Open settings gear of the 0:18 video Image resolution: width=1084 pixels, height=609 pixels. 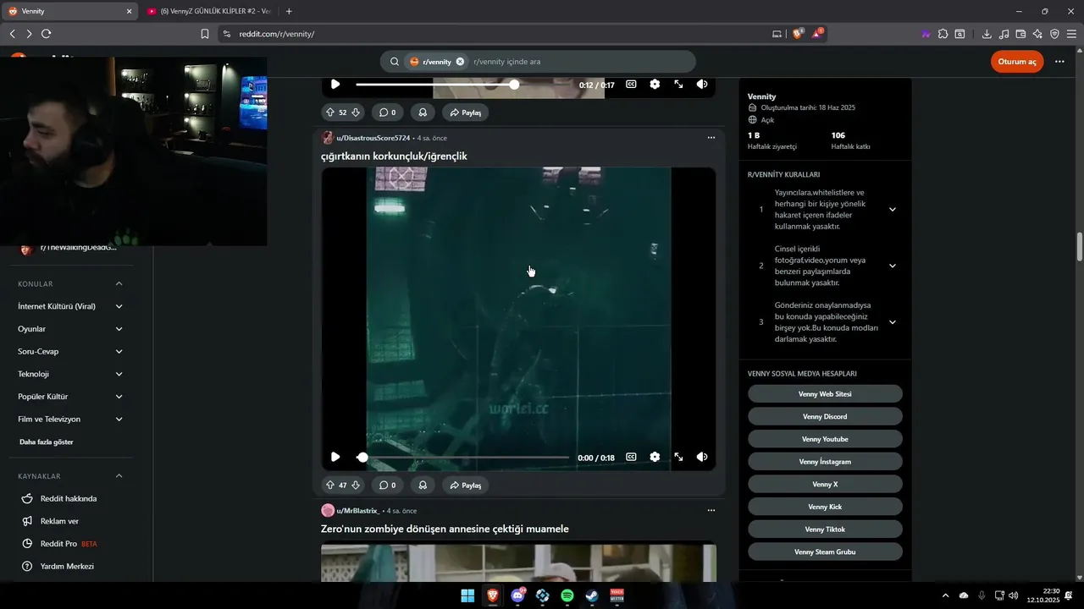click(x=655, y=457)
